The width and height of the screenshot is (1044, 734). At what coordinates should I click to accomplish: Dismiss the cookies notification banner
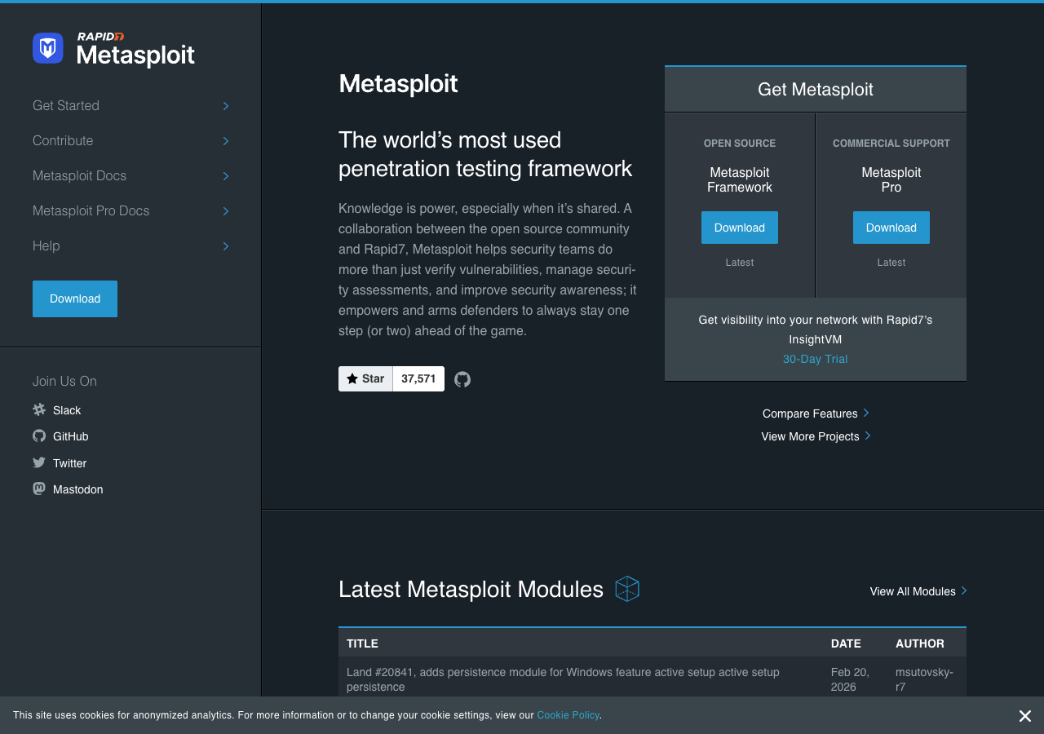pos(1024,715)
